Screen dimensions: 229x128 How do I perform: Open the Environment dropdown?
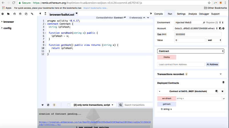[198, 22]
